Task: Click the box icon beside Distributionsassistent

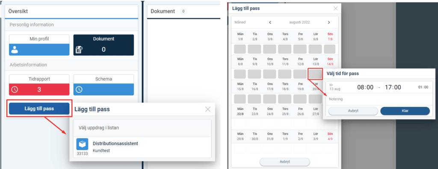Action: 82,144
